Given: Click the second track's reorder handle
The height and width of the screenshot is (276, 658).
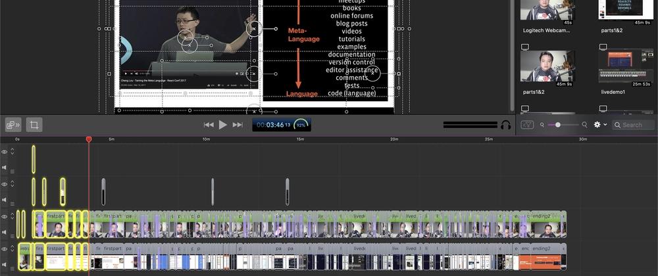Looking at the screenshot, I should 12,203.
